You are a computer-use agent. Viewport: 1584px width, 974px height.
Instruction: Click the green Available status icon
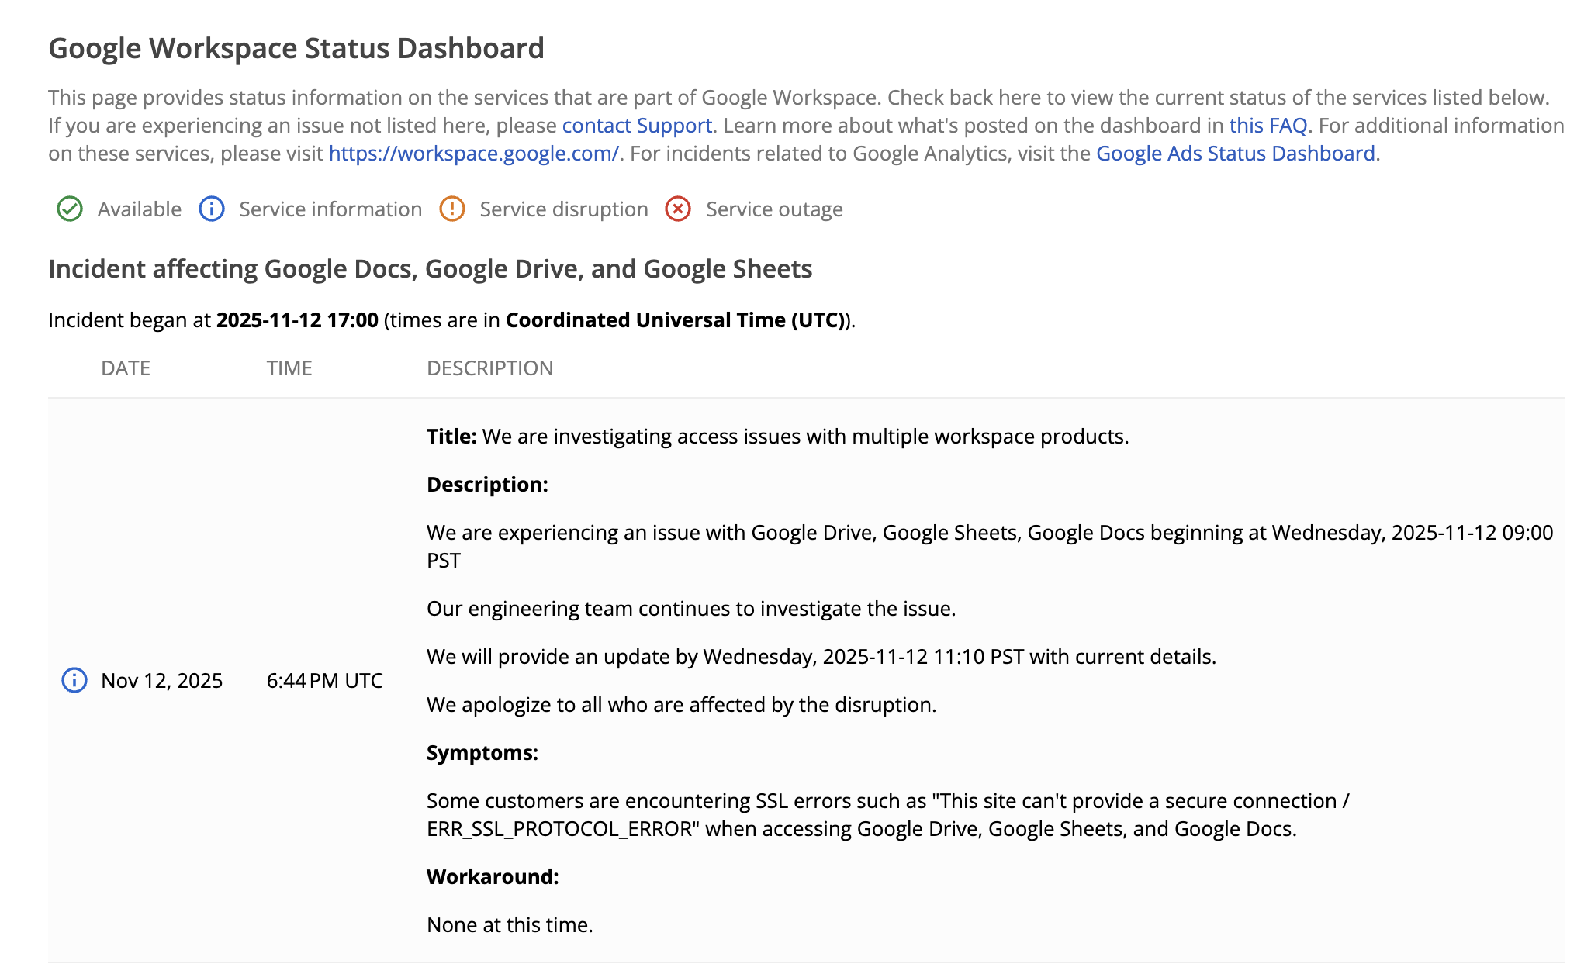tap(70, 209)
